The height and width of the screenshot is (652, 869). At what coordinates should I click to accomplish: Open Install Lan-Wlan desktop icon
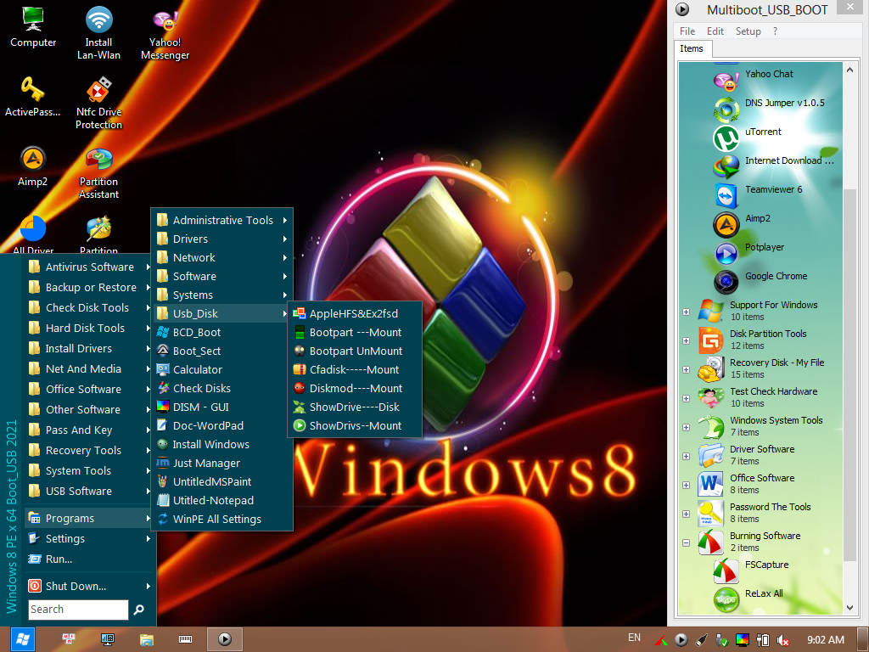pos(98,33)
